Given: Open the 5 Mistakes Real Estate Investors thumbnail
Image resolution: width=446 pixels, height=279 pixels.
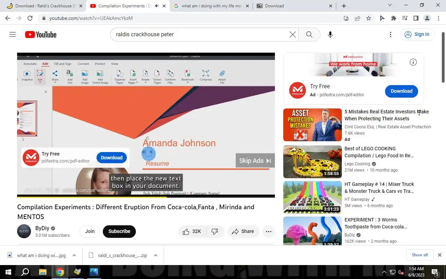Looking at the screenshot, I should (313, 125).
